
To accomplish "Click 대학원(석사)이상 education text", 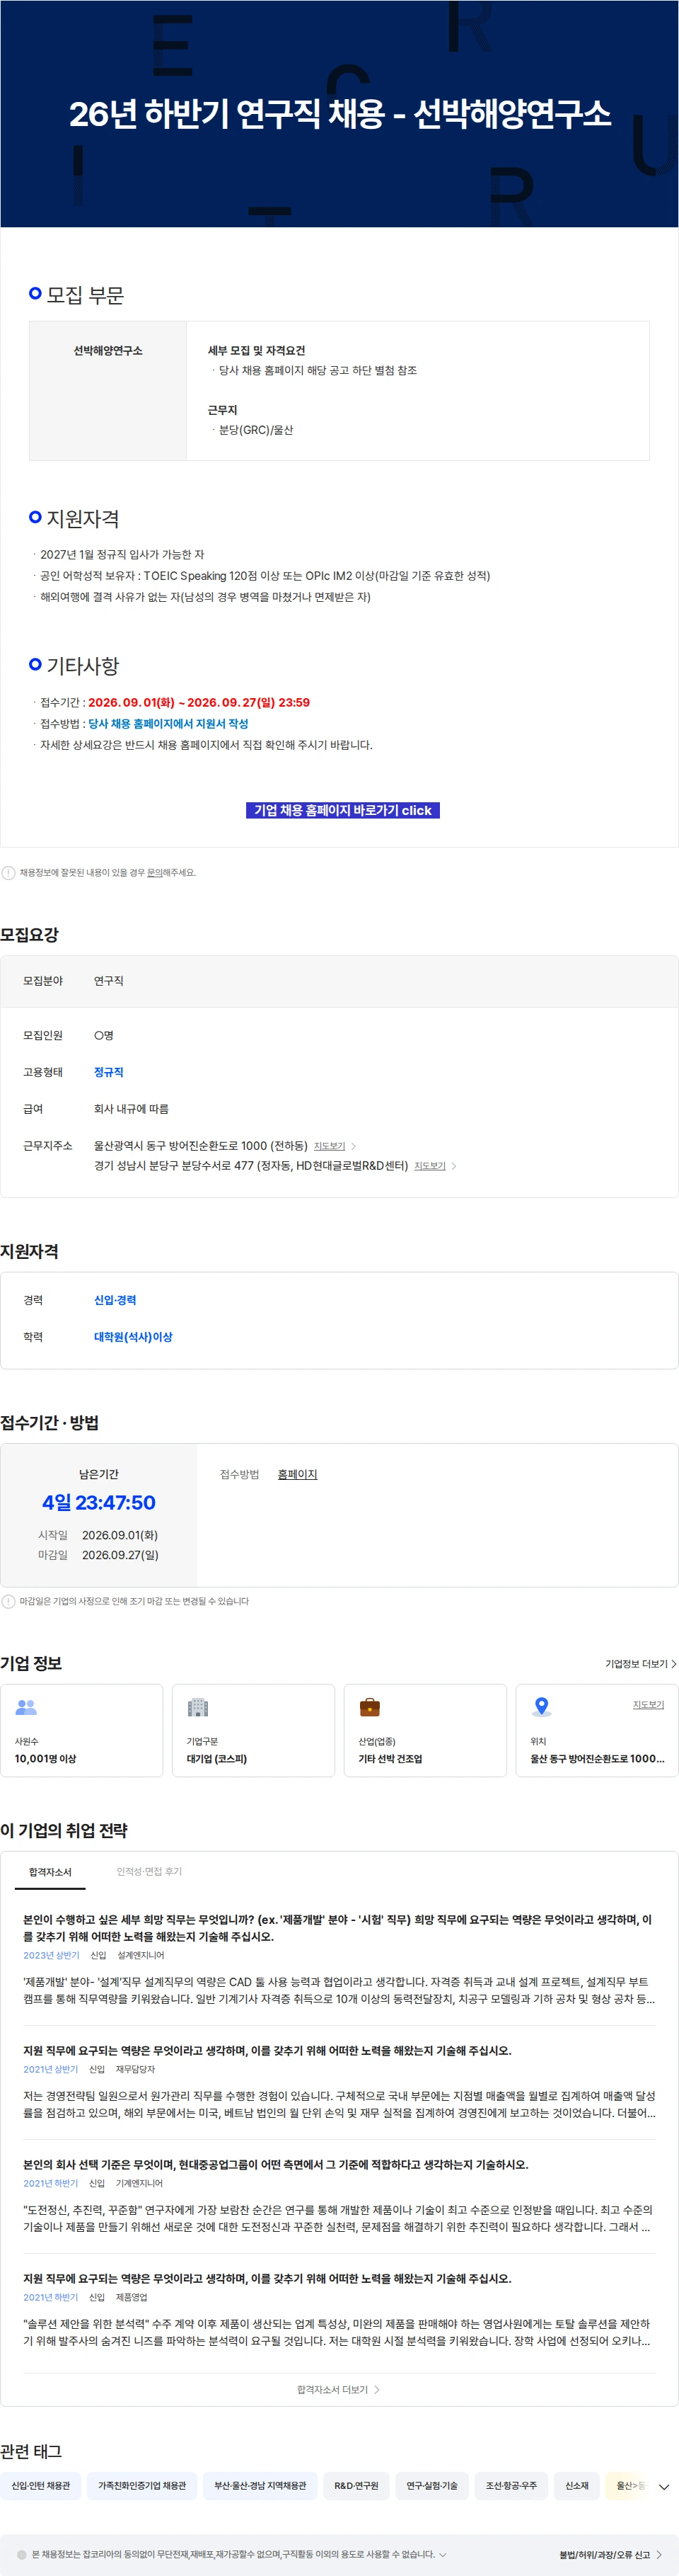I will 133,1337.
